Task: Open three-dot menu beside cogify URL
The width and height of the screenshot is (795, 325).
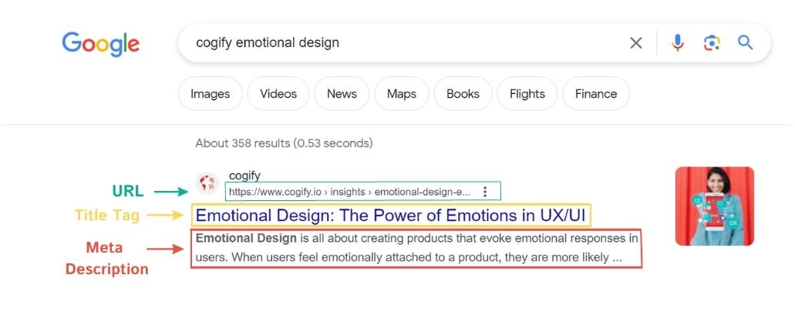Action: point(485,192)
